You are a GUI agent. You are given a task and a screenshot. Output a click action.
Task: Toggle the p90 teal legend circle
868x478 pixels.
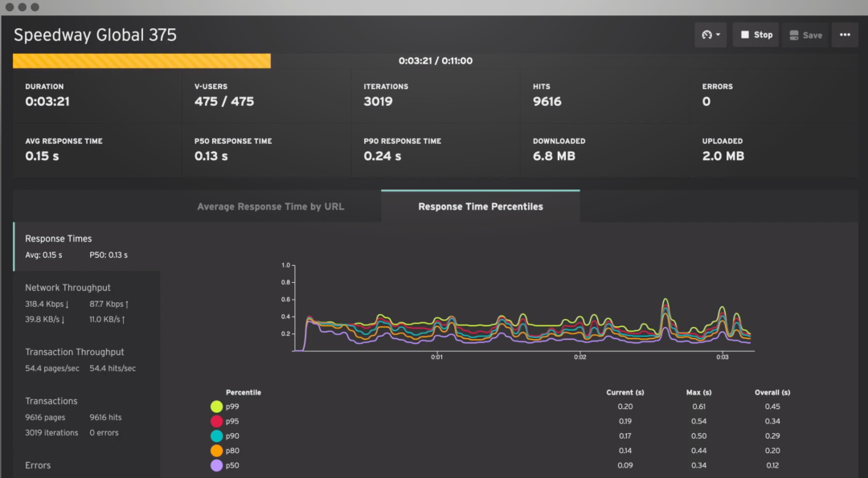tap(216, 435)
